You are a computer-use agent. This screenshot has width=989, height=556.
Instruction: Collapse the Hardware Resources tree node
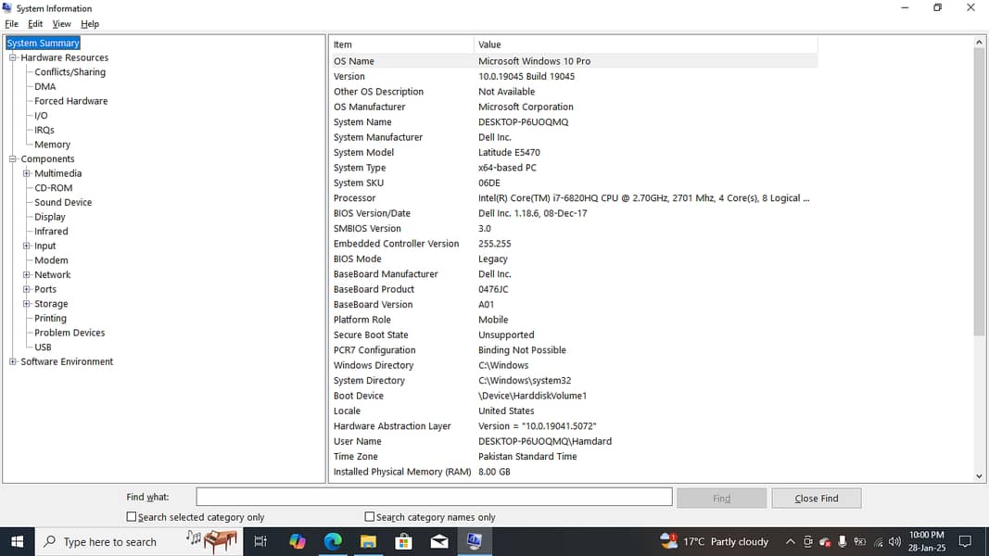point(13,57)
